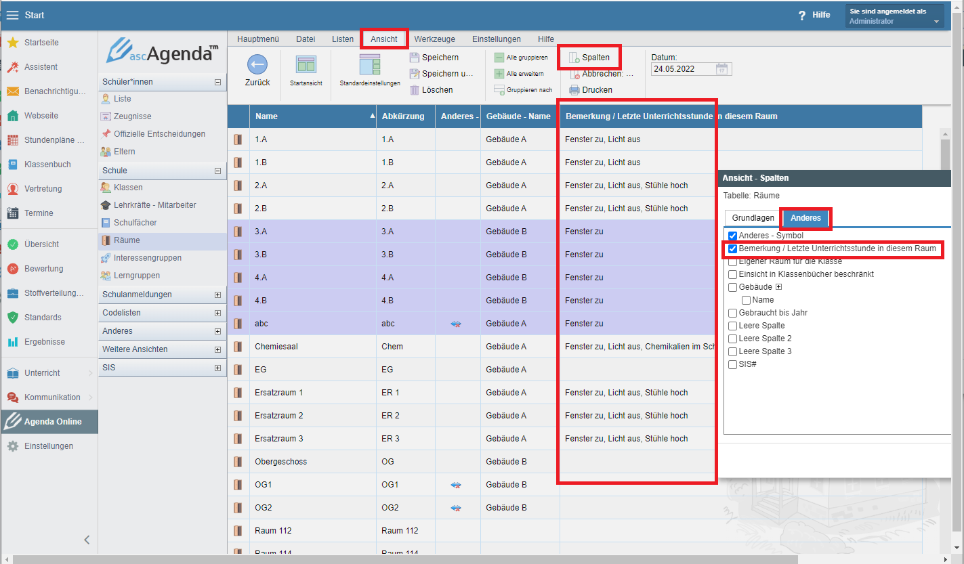Viewport: 964px width, 564px height.
Task: Select the Anderes tab in Spalten panel
Action: (805, 218)
